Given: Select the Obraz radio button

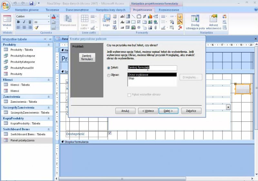Looking at the screenshot, I should click(x=108, y=75).
